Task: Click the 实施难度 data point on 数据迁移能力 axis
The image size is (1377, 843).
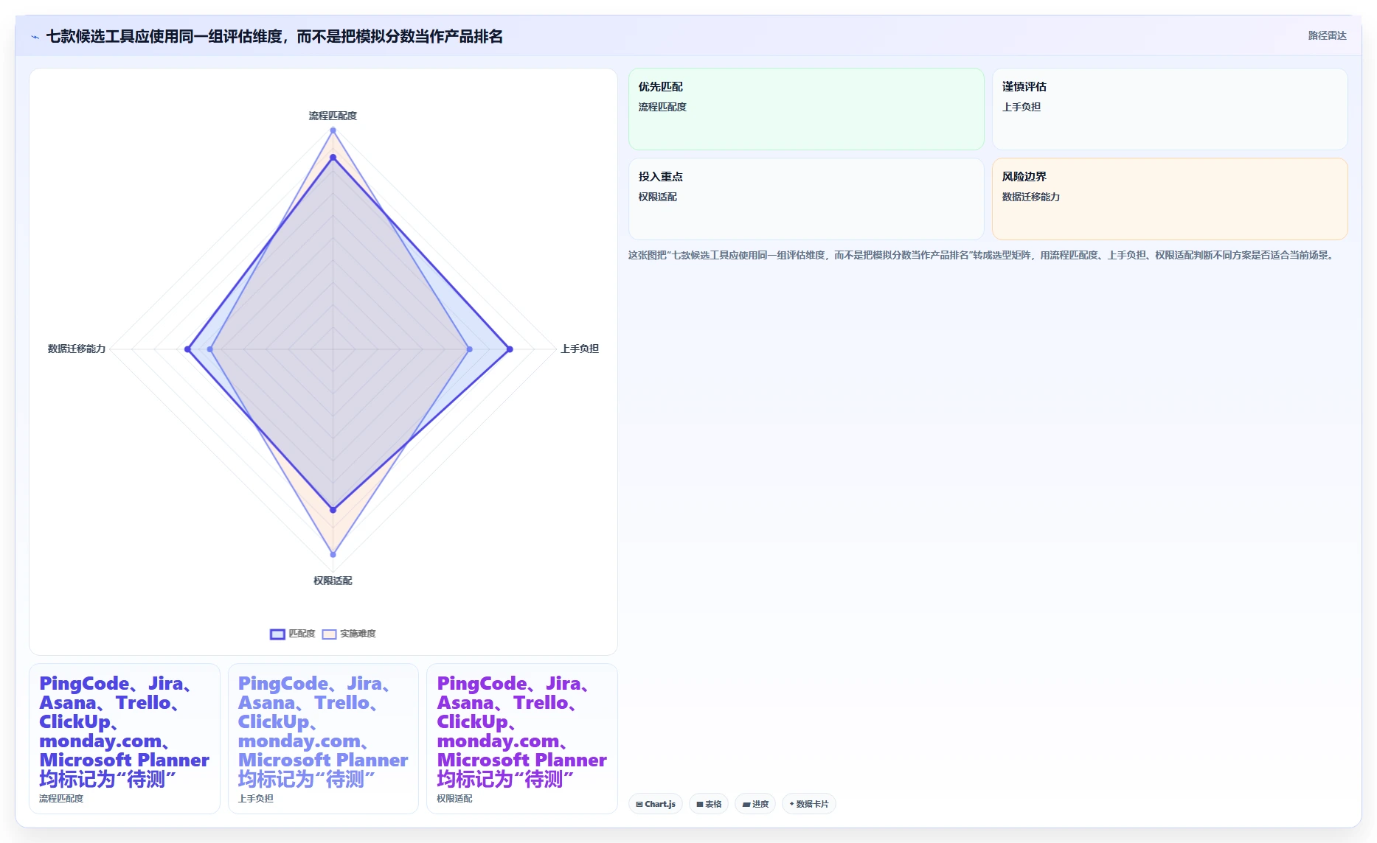Action: (x=210, y=349)
